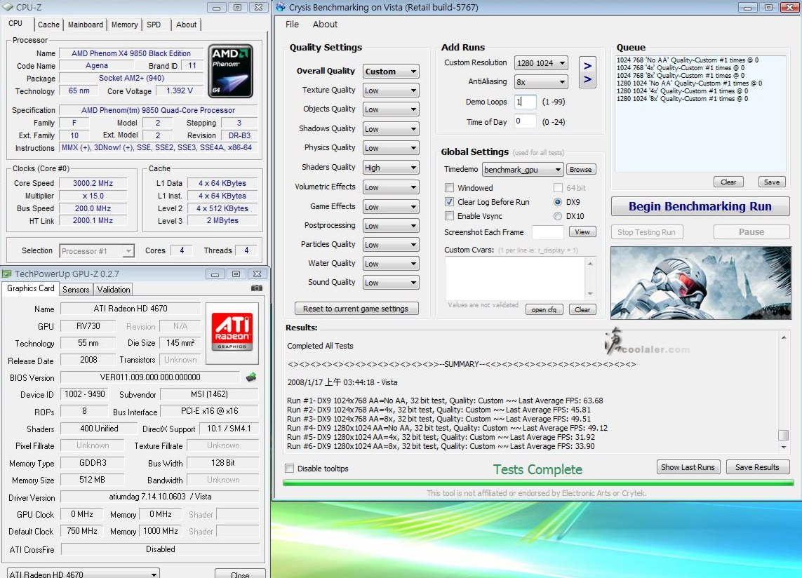Open the File menu in Crysis Benchmarking

[x=292, y=24]
